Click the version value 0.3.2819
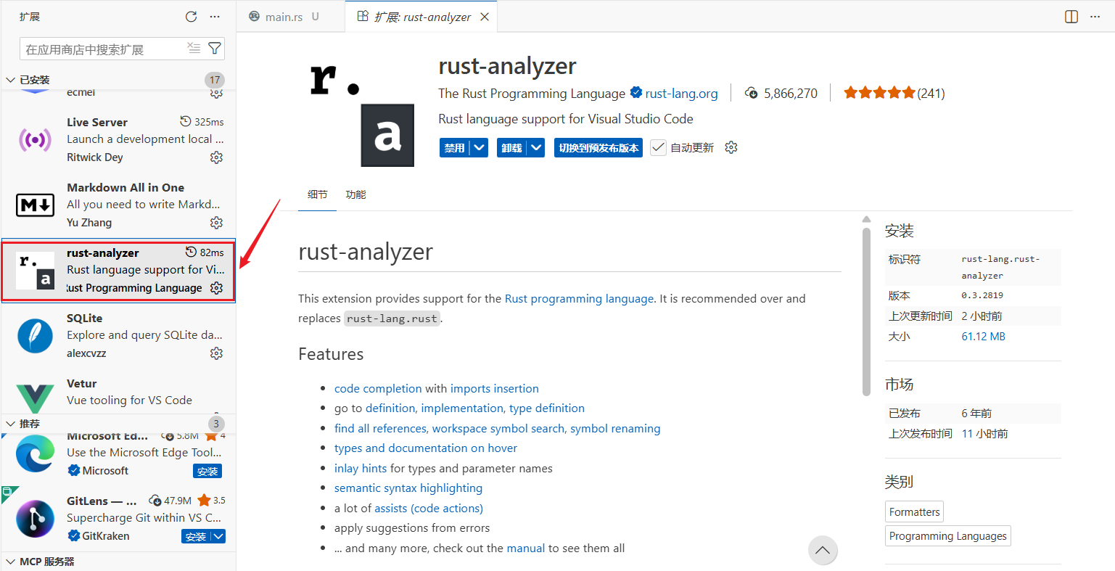 [982, 295]
